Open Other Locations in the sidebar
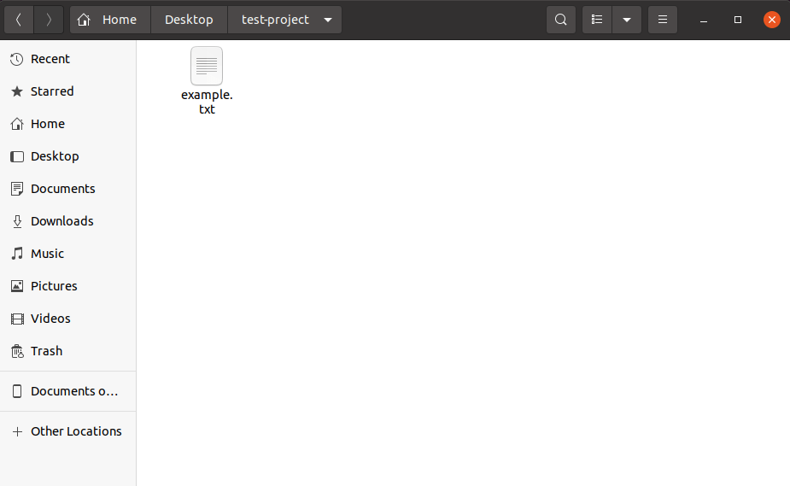790x486 pixels. point(68,431)
